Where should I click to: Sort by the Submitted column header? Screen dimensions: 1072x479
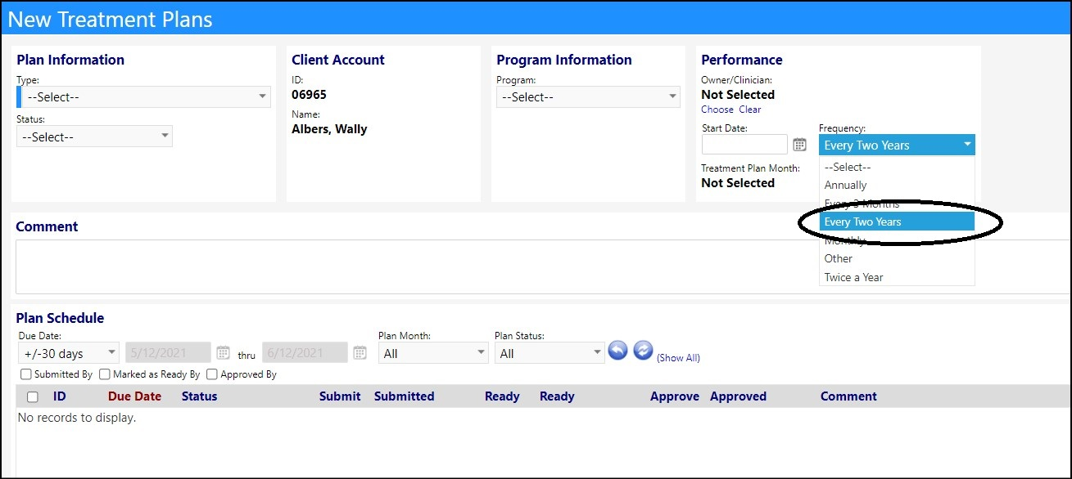pos(405,396)
